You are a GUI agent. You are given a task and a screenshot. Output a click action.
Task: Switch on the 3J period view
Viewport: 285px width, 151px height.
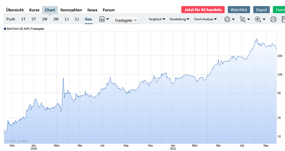[x=76, y=19]
